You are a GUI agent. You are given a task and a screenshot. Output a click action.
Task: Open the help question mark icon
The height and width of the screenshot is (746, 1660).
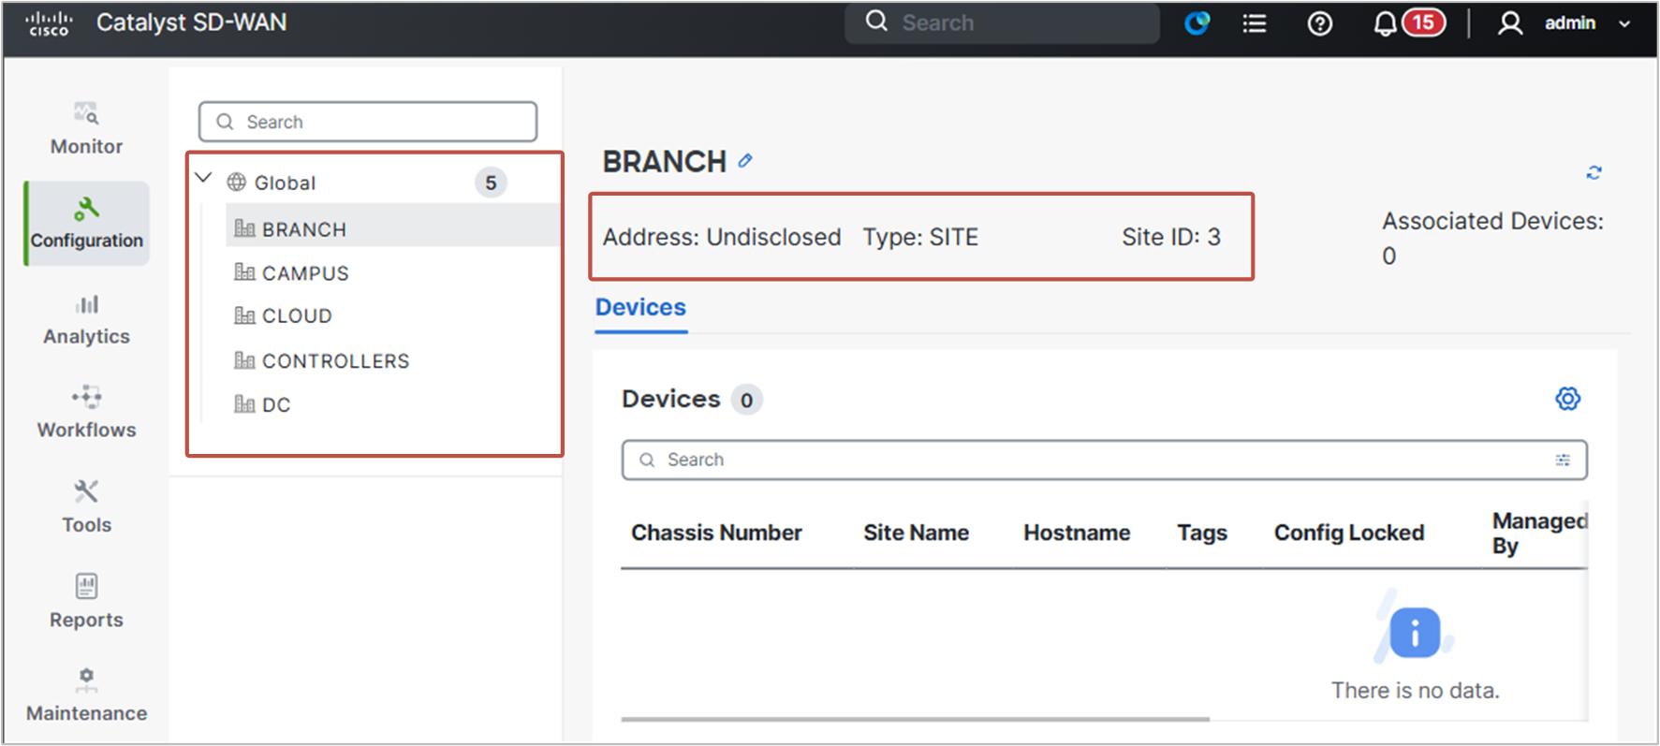point(1320,23)
